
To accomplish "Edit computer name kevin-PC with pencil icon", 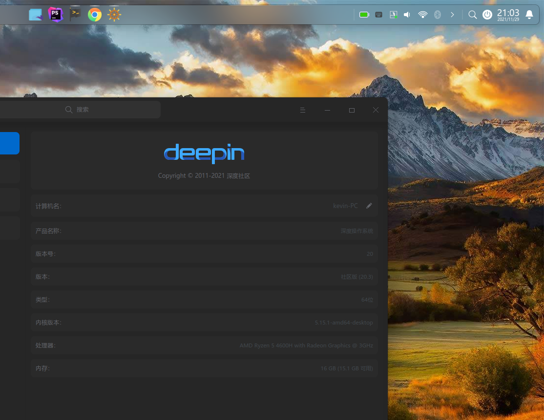I will click(369, 206).
